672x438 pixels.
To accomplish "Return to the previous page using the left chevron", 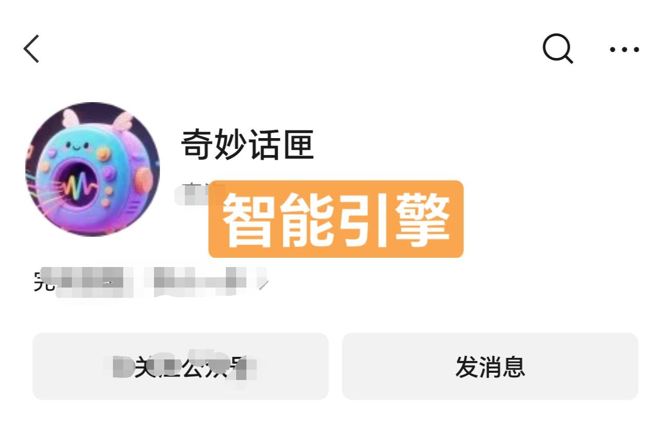I will tap(31, 49).
